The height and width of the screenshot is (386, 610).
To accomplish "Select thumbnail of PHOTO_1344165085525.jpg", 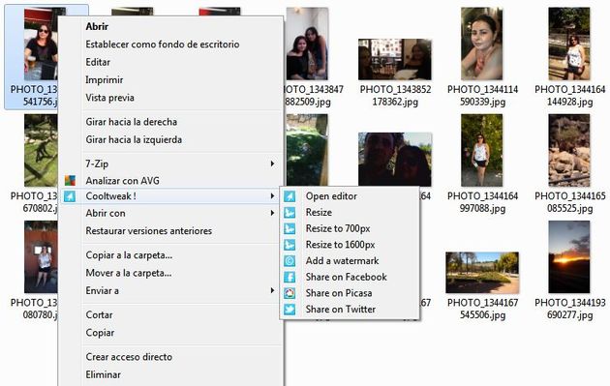I will click(x=569, y=151).
